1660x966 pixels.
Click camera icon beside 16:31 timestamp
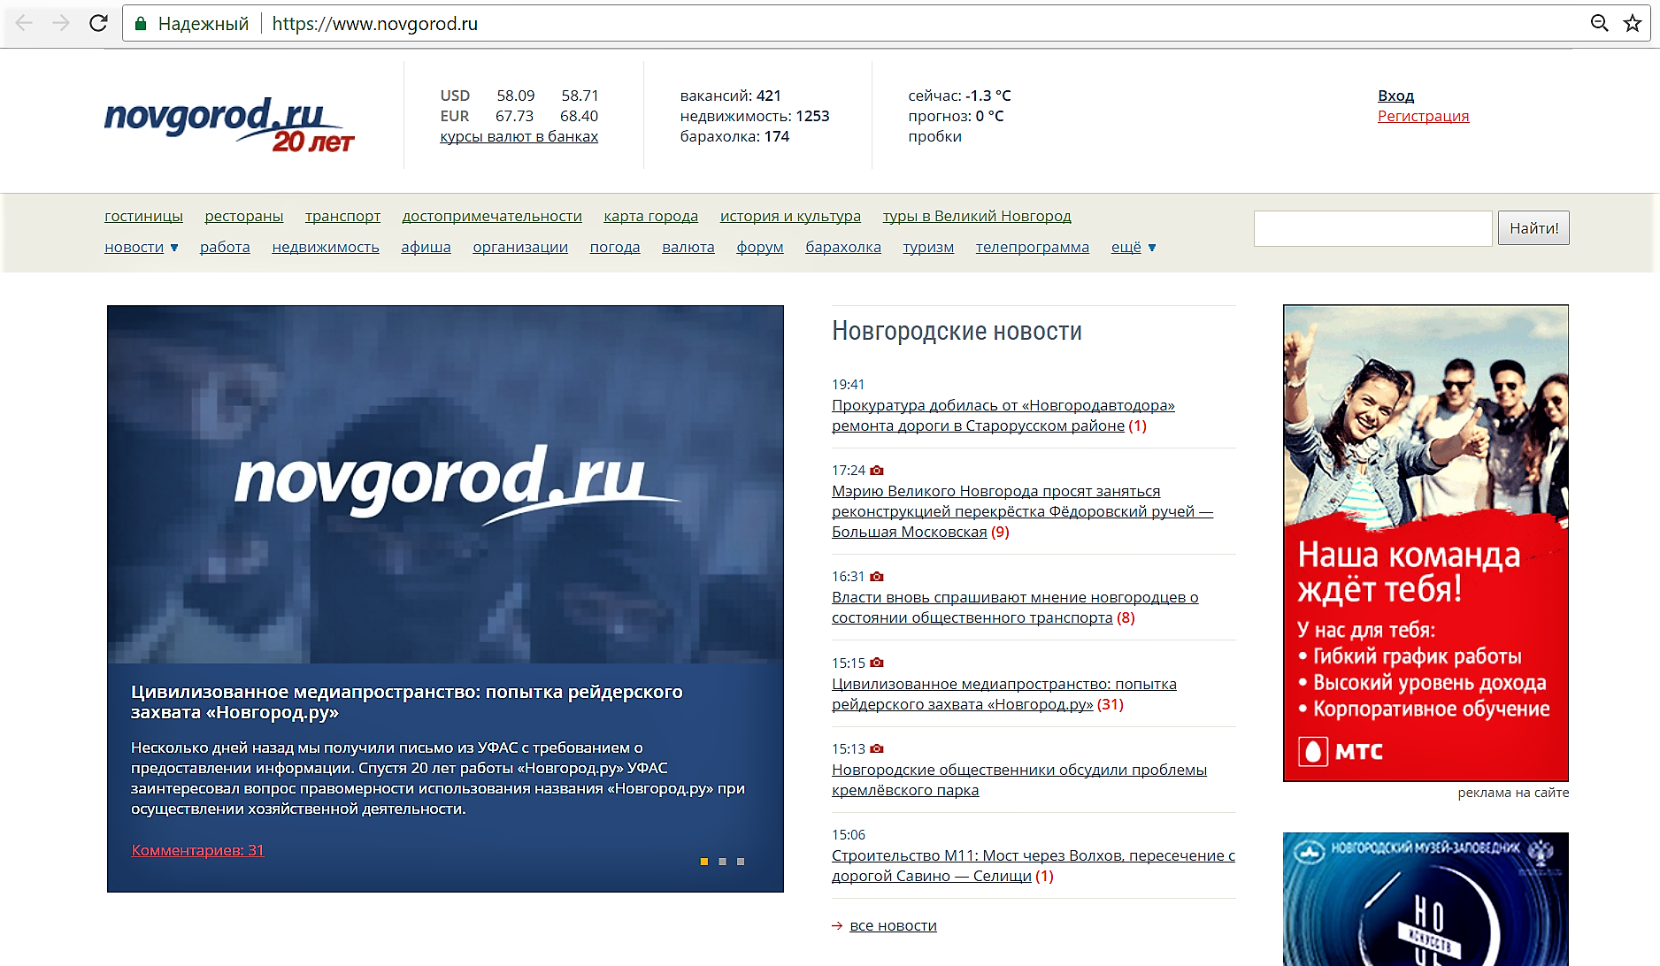[877, 577]
